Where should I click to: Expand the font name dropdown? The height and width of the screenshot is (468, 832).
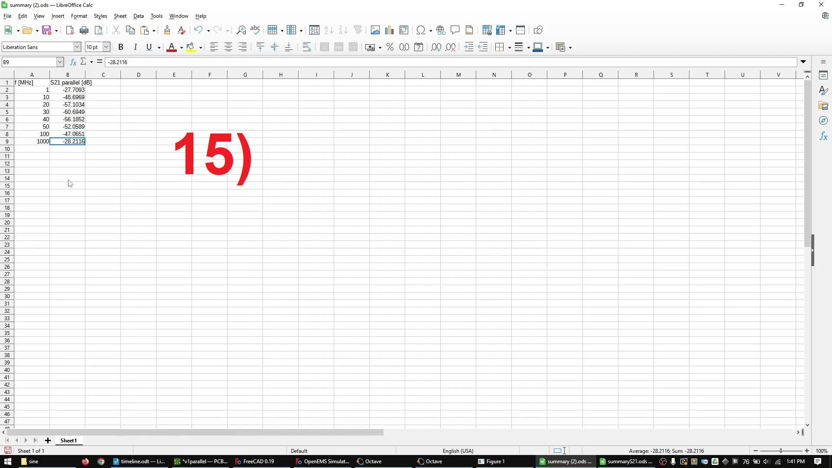pos(77,47)
